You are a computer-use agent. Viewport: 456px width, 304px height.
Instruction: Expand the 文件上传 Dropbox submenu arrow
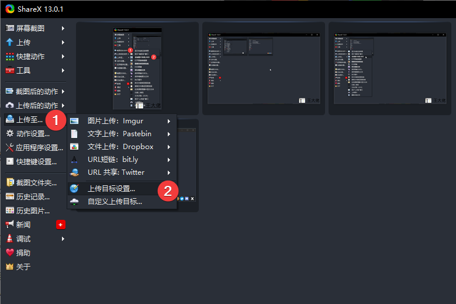pos(169,147)
